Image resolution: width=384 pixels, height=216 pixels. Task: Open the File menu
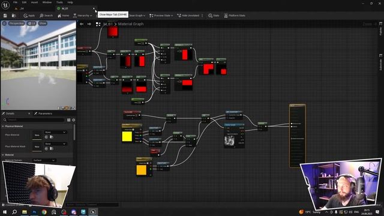coord(15,2)
